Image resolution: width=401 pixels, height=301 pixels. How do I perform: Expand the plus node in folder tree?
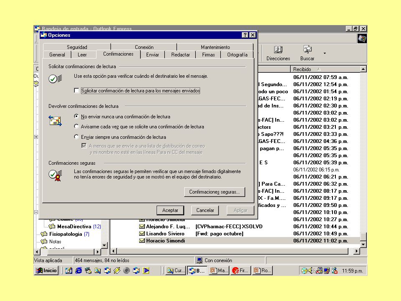click(x=36, y=137)
